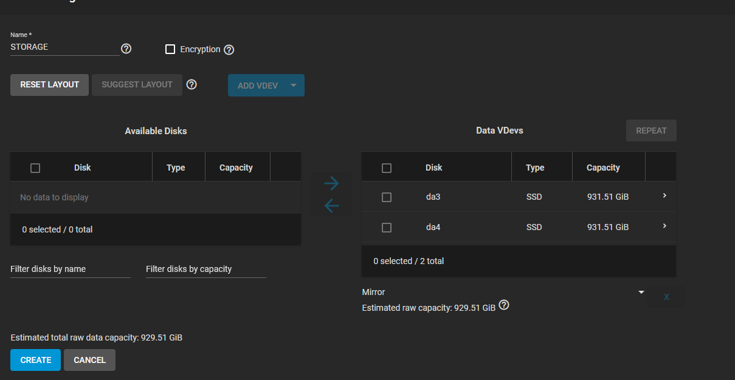Screen dimensions: 735x380
Task: Click '0 selected / 0 total' text
Action: pos(57,229)
